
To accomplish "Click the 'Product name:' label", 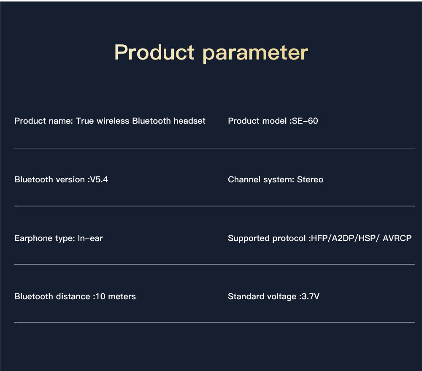I will tap(44, 121).
